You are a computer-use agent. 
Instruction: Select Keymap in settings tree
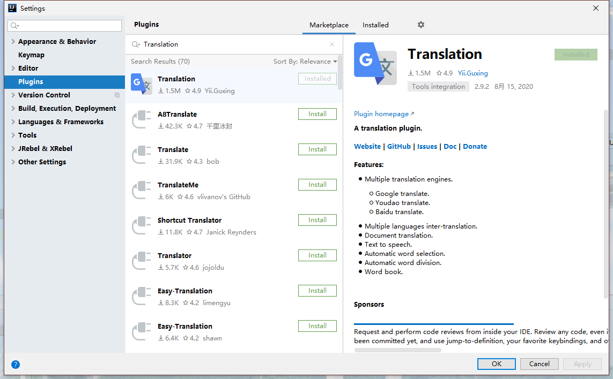coord(31,55)
